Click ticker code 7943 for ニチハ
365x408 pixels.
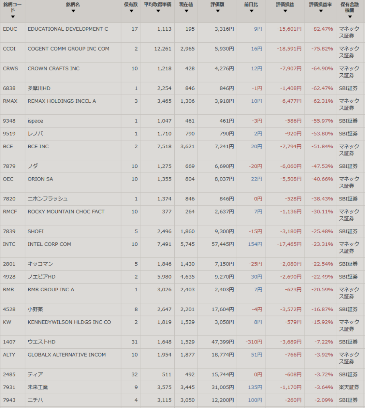9,400
